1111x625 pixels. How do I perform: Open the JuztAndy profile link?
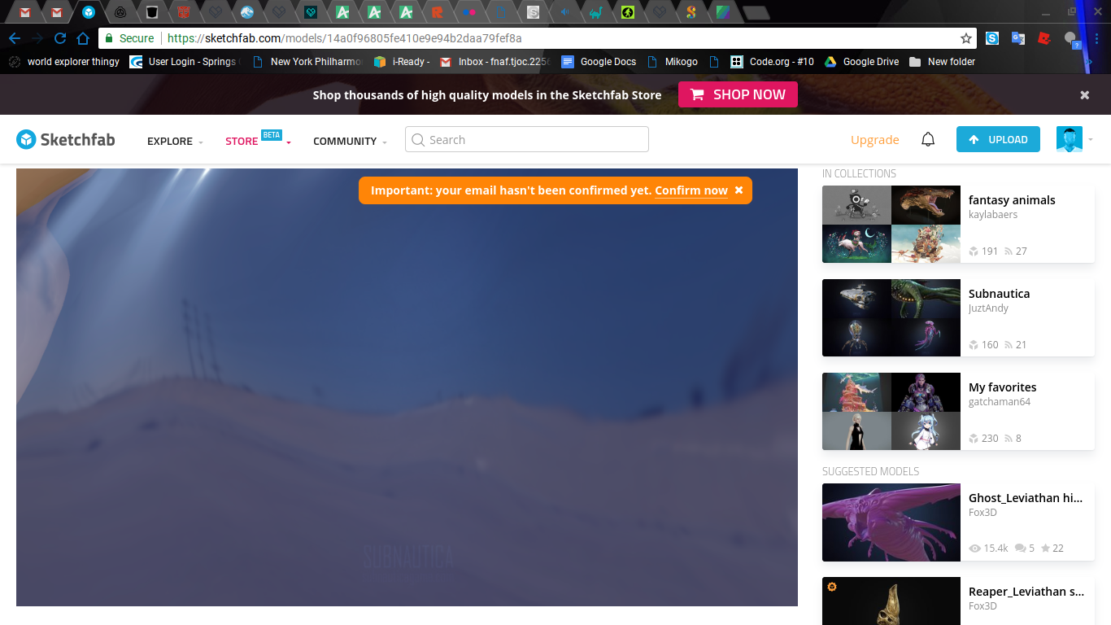[x=988, y=308]
